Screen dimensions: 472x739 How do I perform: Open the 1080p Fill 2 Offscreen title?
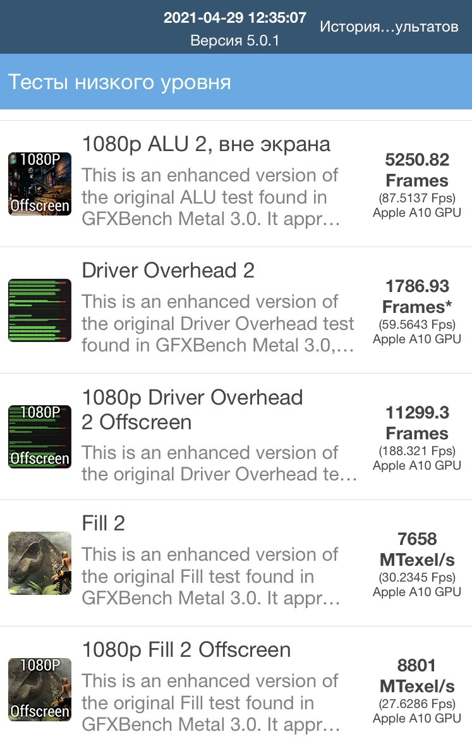(186, 650)
